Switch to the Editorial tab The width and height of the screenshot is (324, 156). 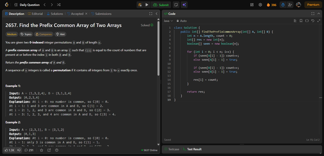click(35, 14)
